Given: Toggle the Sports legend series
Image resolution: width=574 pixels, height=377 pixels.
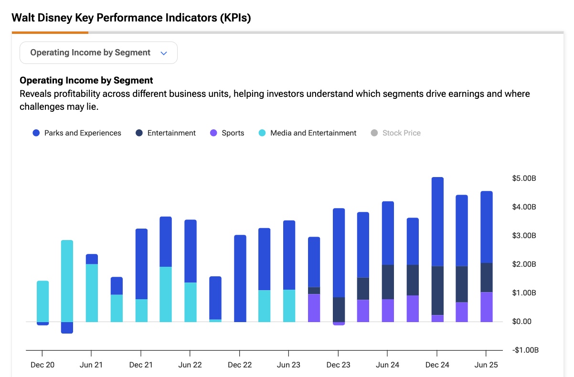Looking at the screenshot, I should (x=227, y=133).
